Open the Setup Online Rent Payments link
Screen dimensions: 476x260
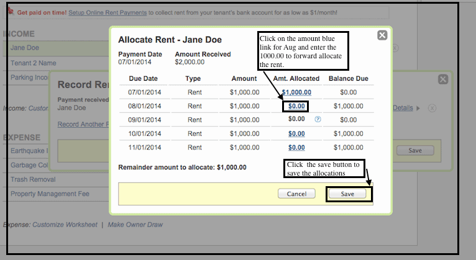pyautogui.click(x=108, y=12)
